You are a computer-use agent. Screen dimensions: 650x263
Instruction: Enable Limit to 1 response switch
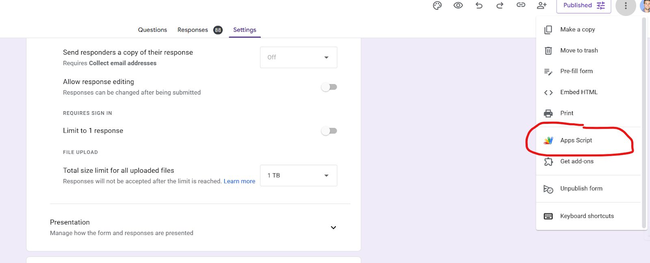coord(329,131)
